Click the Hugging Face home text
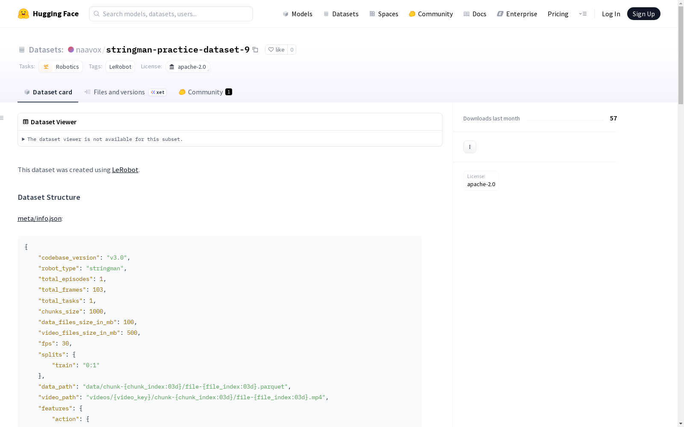Viewport: 684px width, 427px height. tap(56, 14)
